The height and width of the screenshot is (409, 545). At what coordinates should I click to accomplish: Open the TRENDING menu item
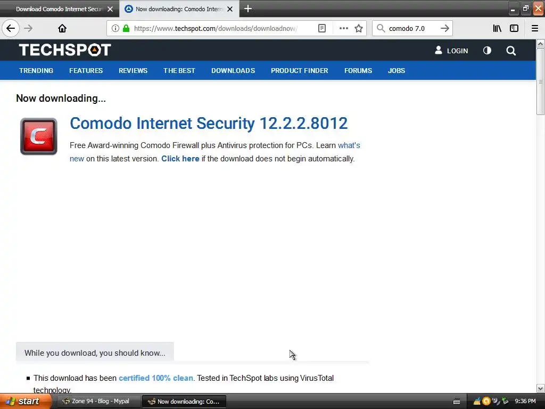[x=36, y=71]
